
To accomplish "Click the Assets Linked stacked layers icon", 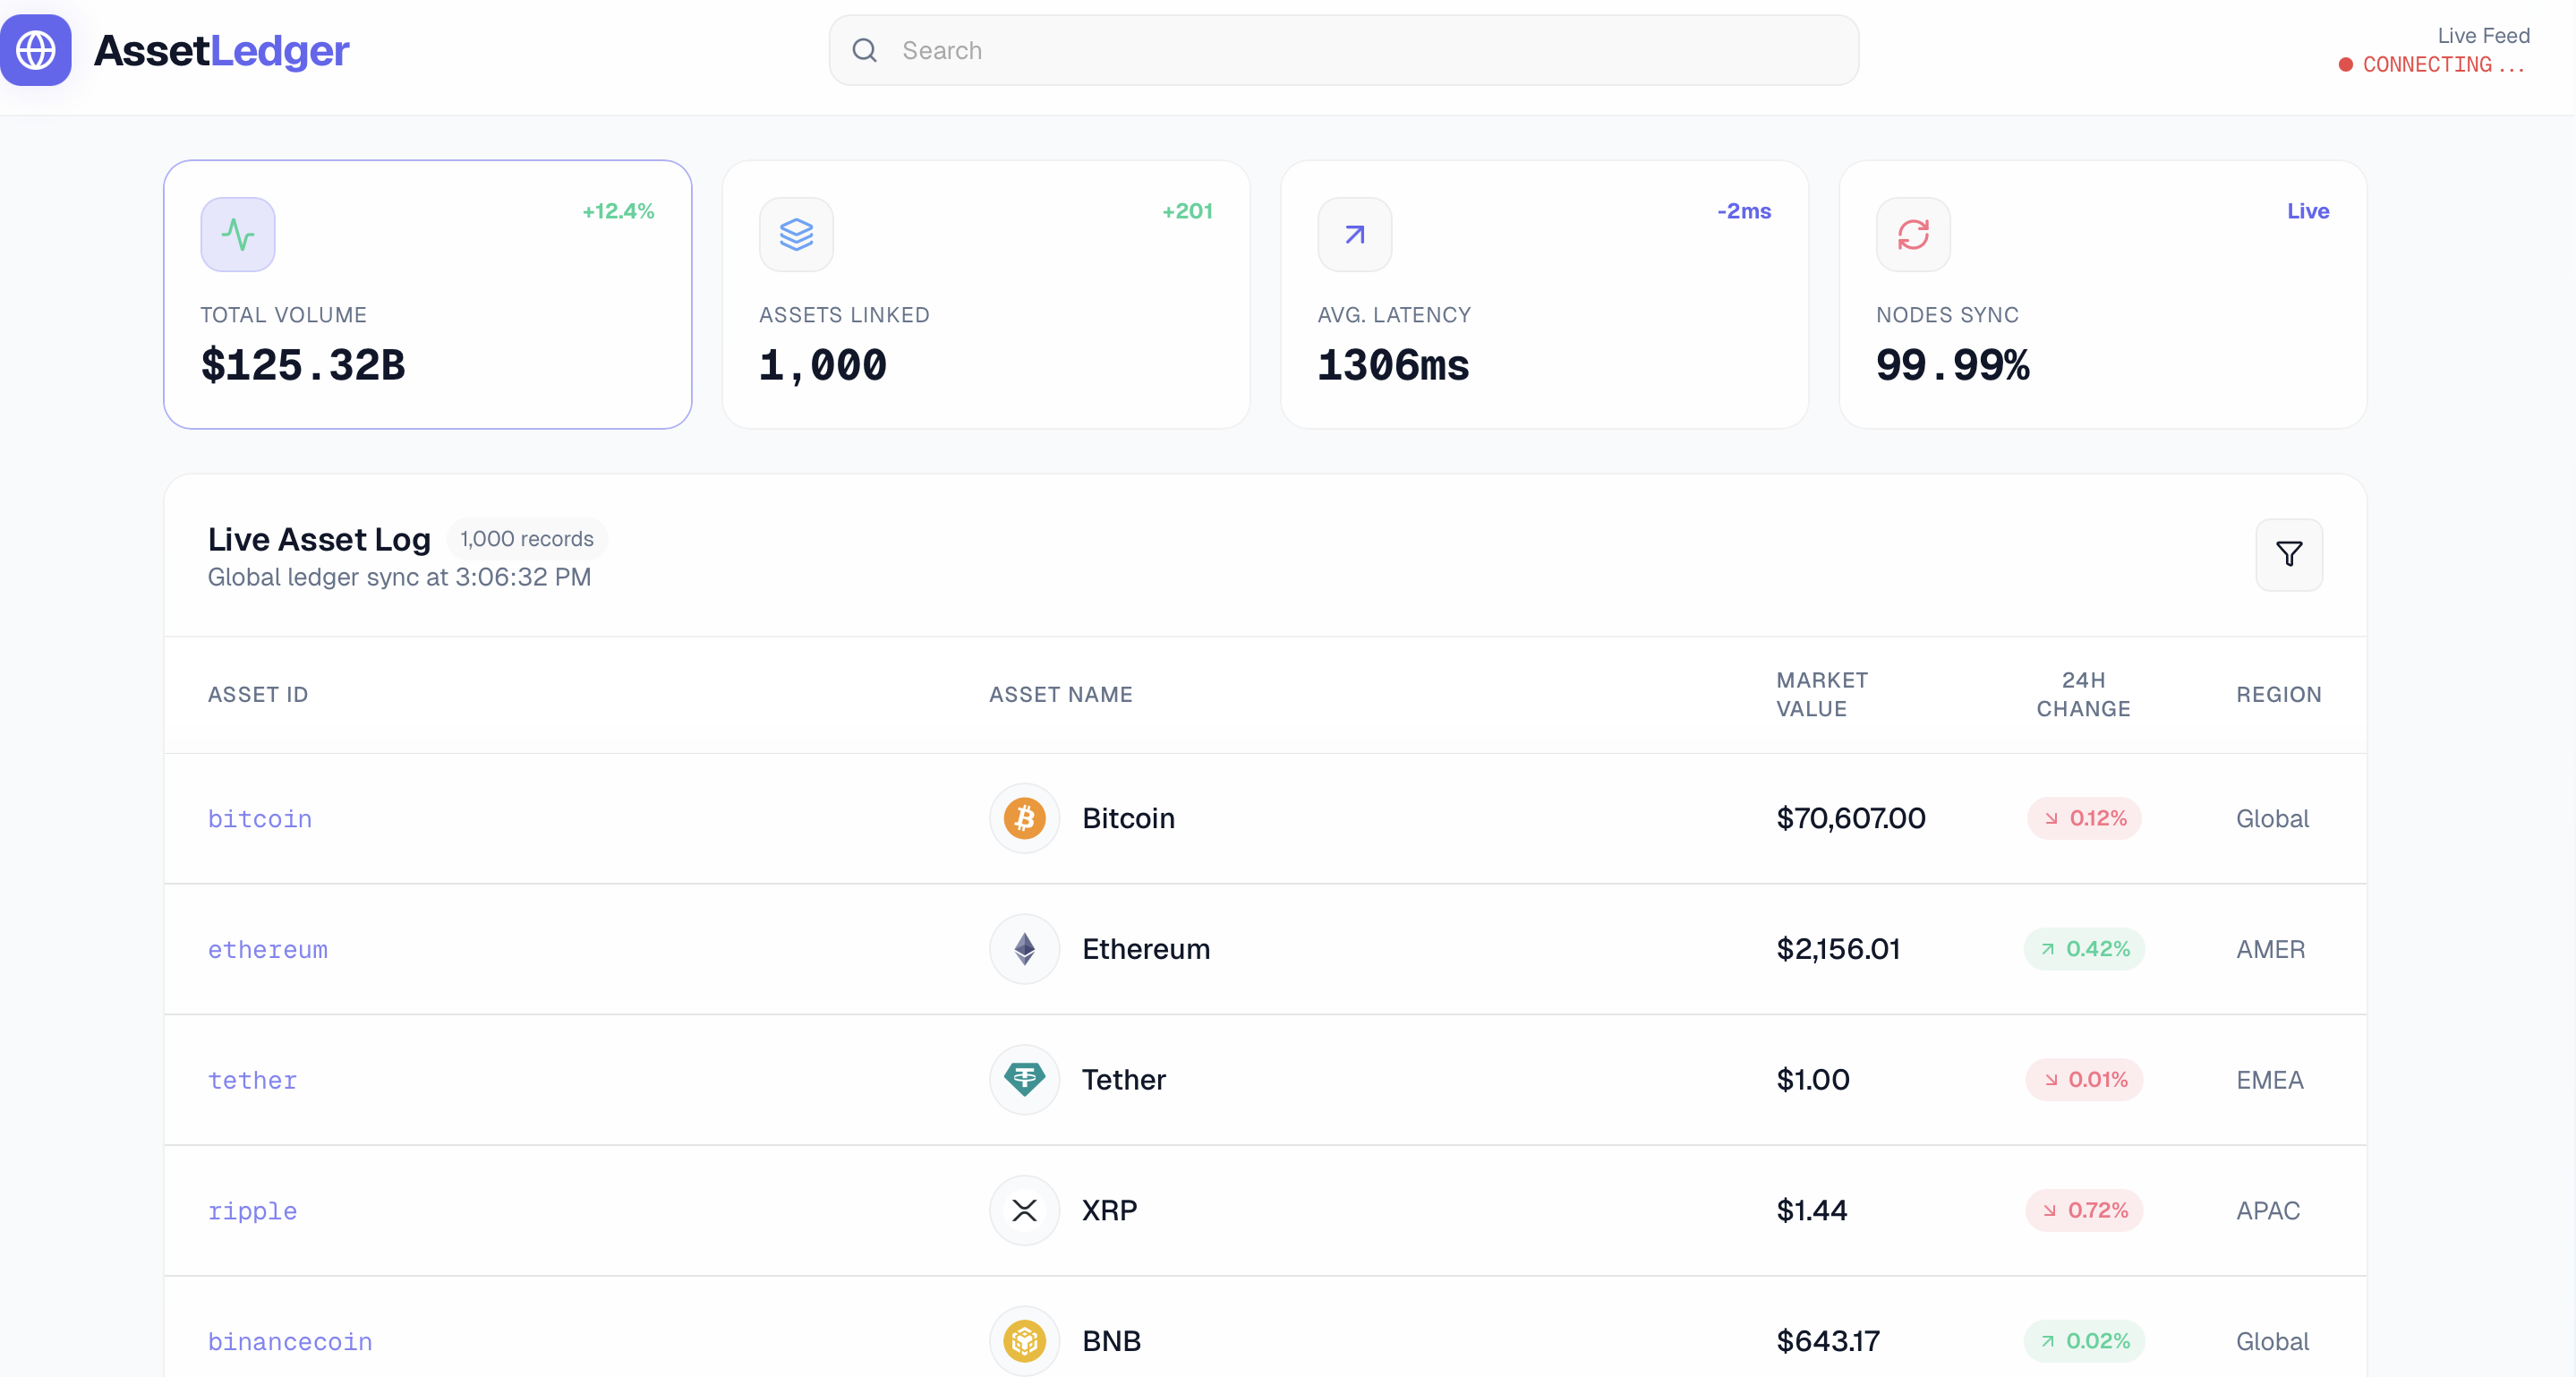I will click(x=796, y=234).
